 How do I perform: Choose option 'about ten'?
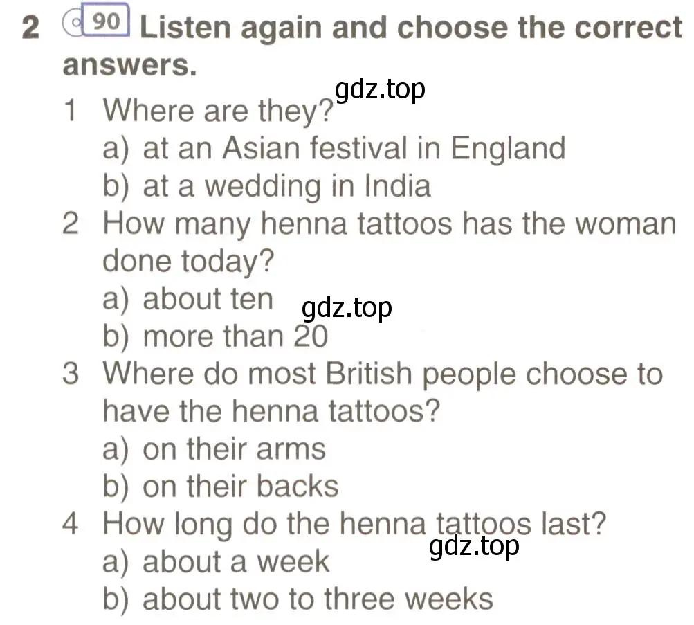point(188,299)
